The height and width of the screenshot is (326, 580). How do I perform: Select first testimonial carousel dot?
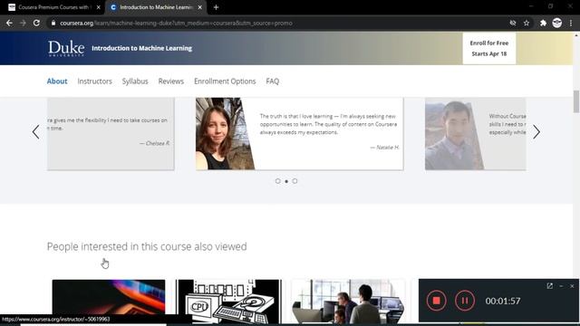(278, 181)
